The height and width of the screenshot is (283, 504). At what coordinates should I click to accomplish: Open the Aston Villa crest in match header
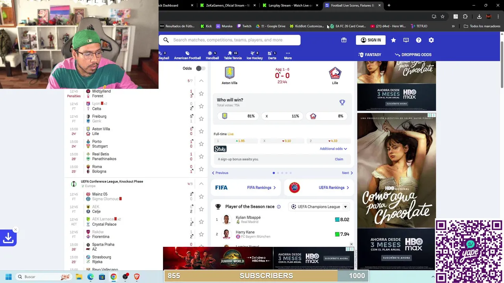point(230,73)
